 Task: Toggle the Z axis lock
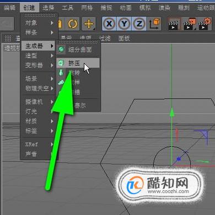[x=139, y=24]
